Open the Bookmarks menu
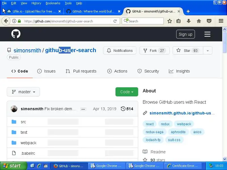The image size is (227, 170). (x=53, y=3)
